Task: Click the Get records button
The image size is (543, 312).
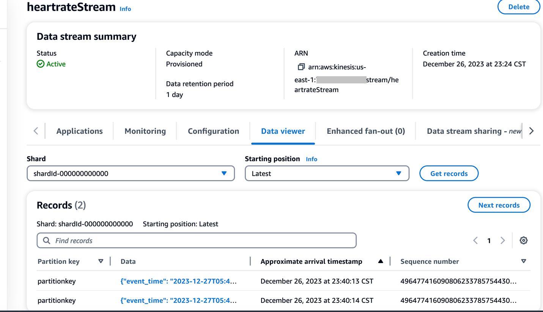Action: click(x=449, y=173)
